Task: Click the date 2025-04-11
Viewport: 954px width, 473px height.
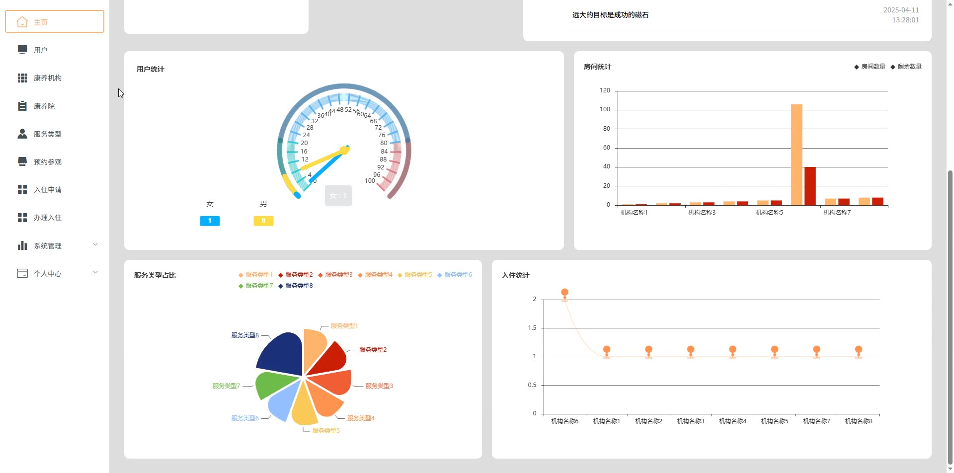Action: pos(901,10)
